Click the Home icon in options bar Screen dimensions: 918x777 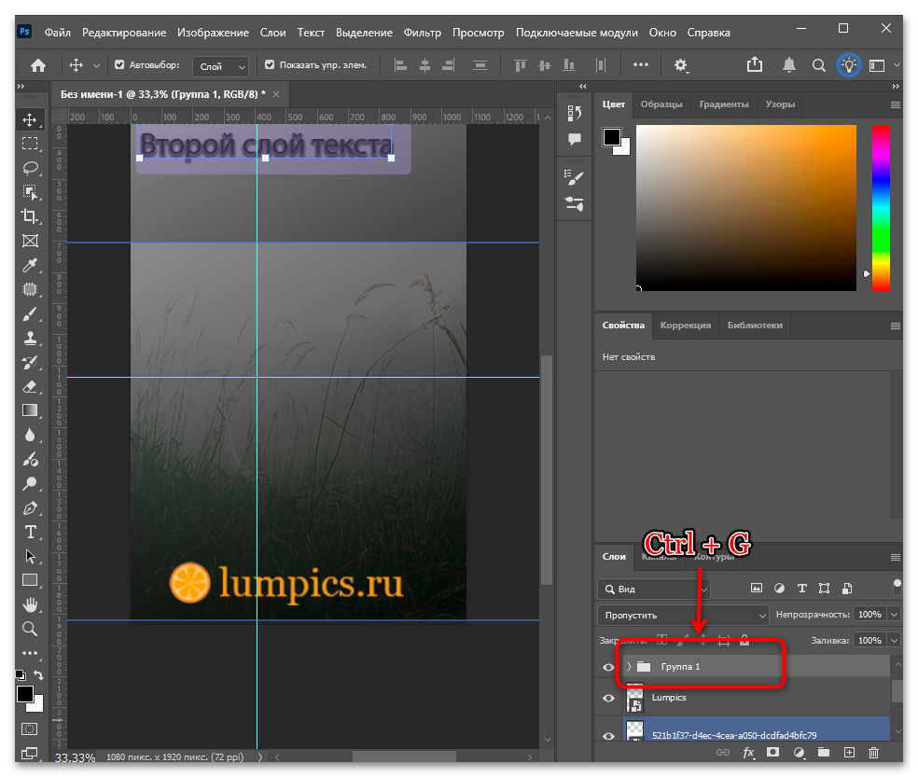coord(38,65)
